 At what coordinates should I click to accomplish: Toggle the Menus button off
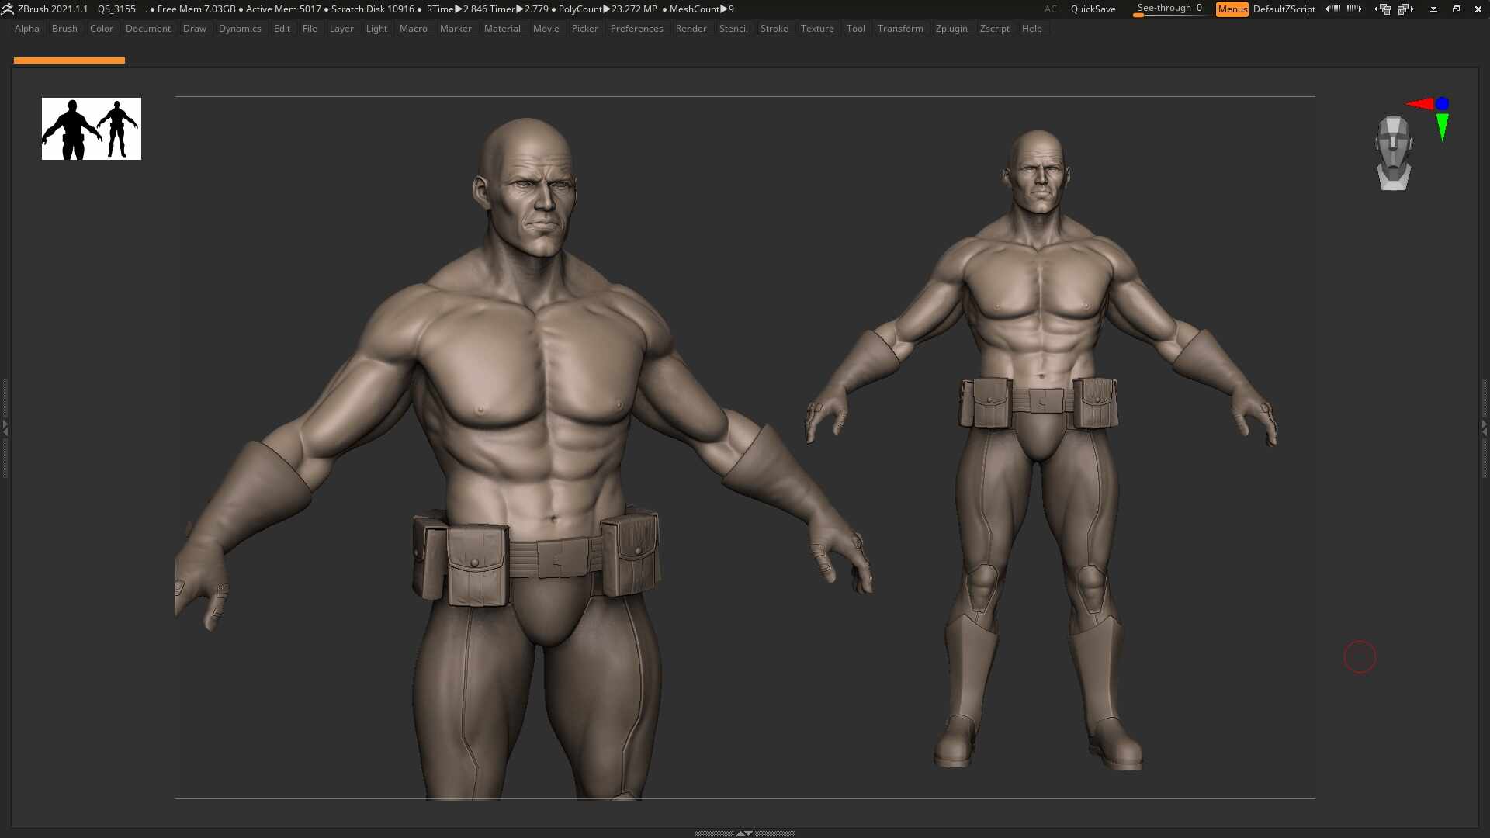pos(1232,9)
